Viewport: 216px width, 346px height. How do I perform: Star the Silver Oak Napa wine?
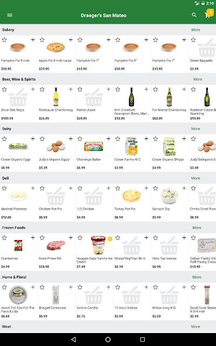click(4, 89)
